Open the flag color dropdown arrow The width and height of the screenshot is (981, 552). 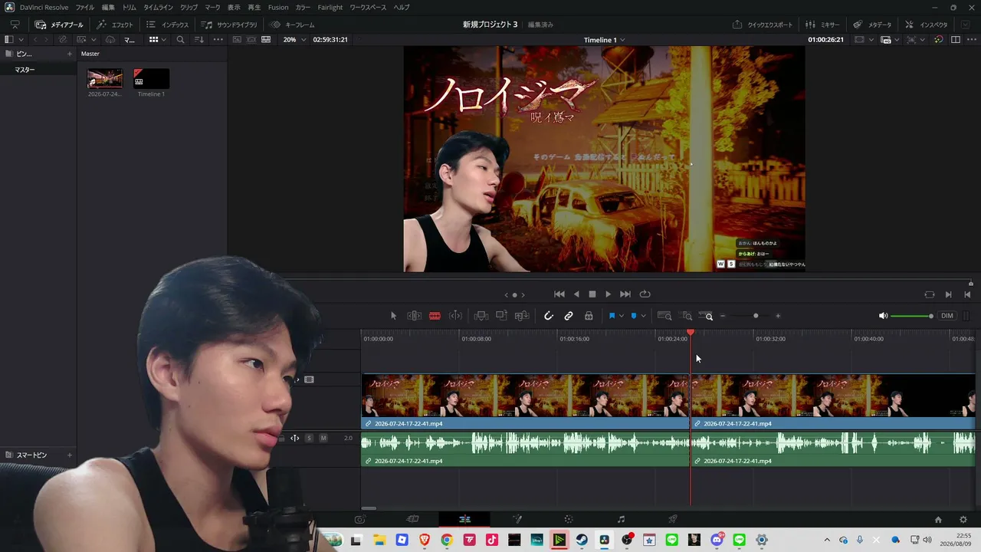(x=622, y=316)
